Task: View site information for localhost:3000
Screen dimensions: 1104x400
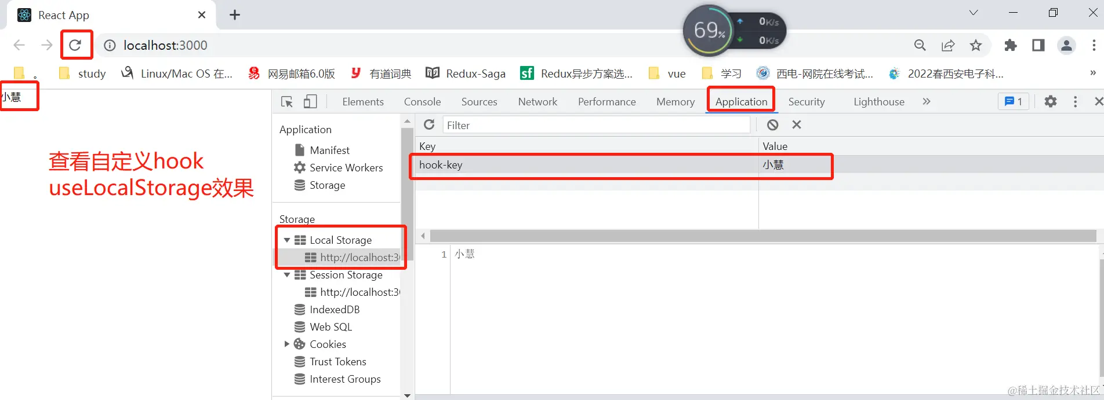Action: click(110, 45)
